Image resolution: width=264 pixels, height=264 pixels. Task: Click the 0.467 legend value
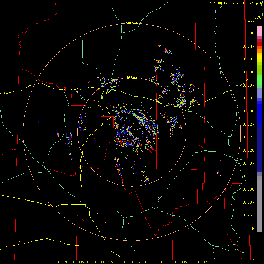[x=248, y=163]
